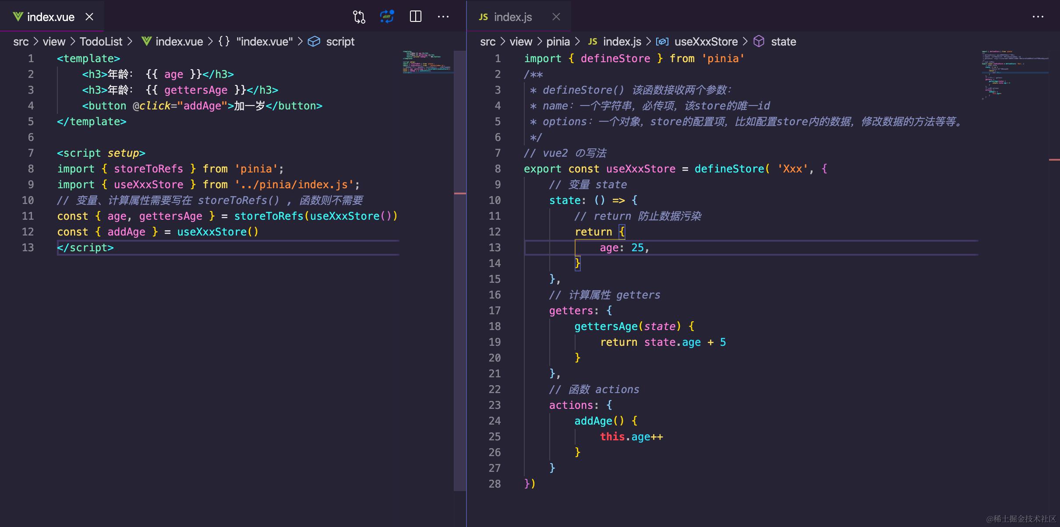The height and width of the screenshot is (527, 1060).
Task: Click src in left breadcrumb
Action: pos(21,42)
